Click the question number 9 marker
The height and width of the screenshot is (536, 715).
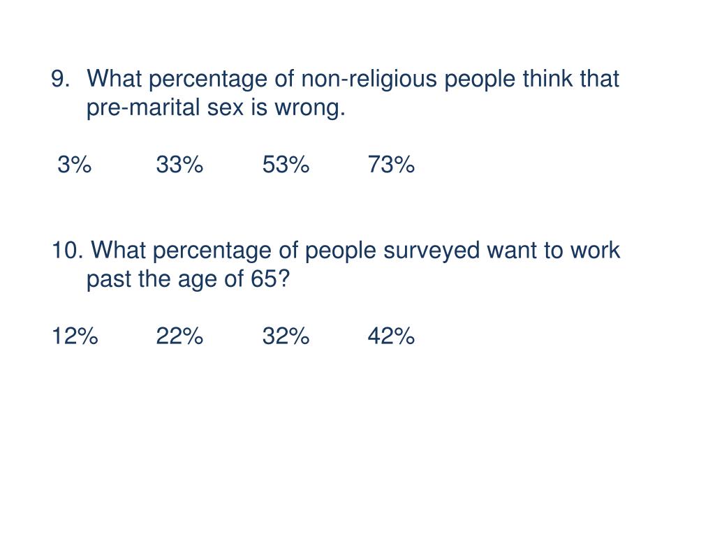(x=61, y=80)
